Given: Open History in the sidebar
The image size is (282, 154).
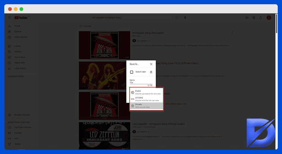Looking at the screenshot, I should [x=18, y=51].
